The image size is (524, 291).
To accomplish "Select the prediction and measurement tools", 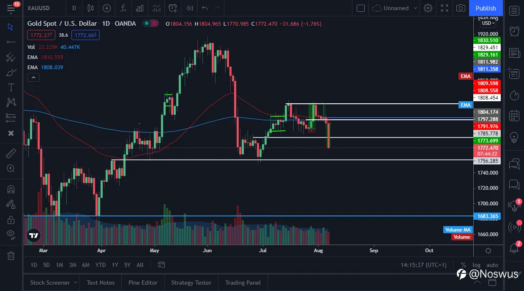I will [x=11, y=117].
